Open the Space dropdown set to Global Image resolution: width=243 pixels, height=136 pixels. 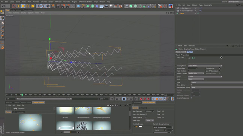[205, 76]
